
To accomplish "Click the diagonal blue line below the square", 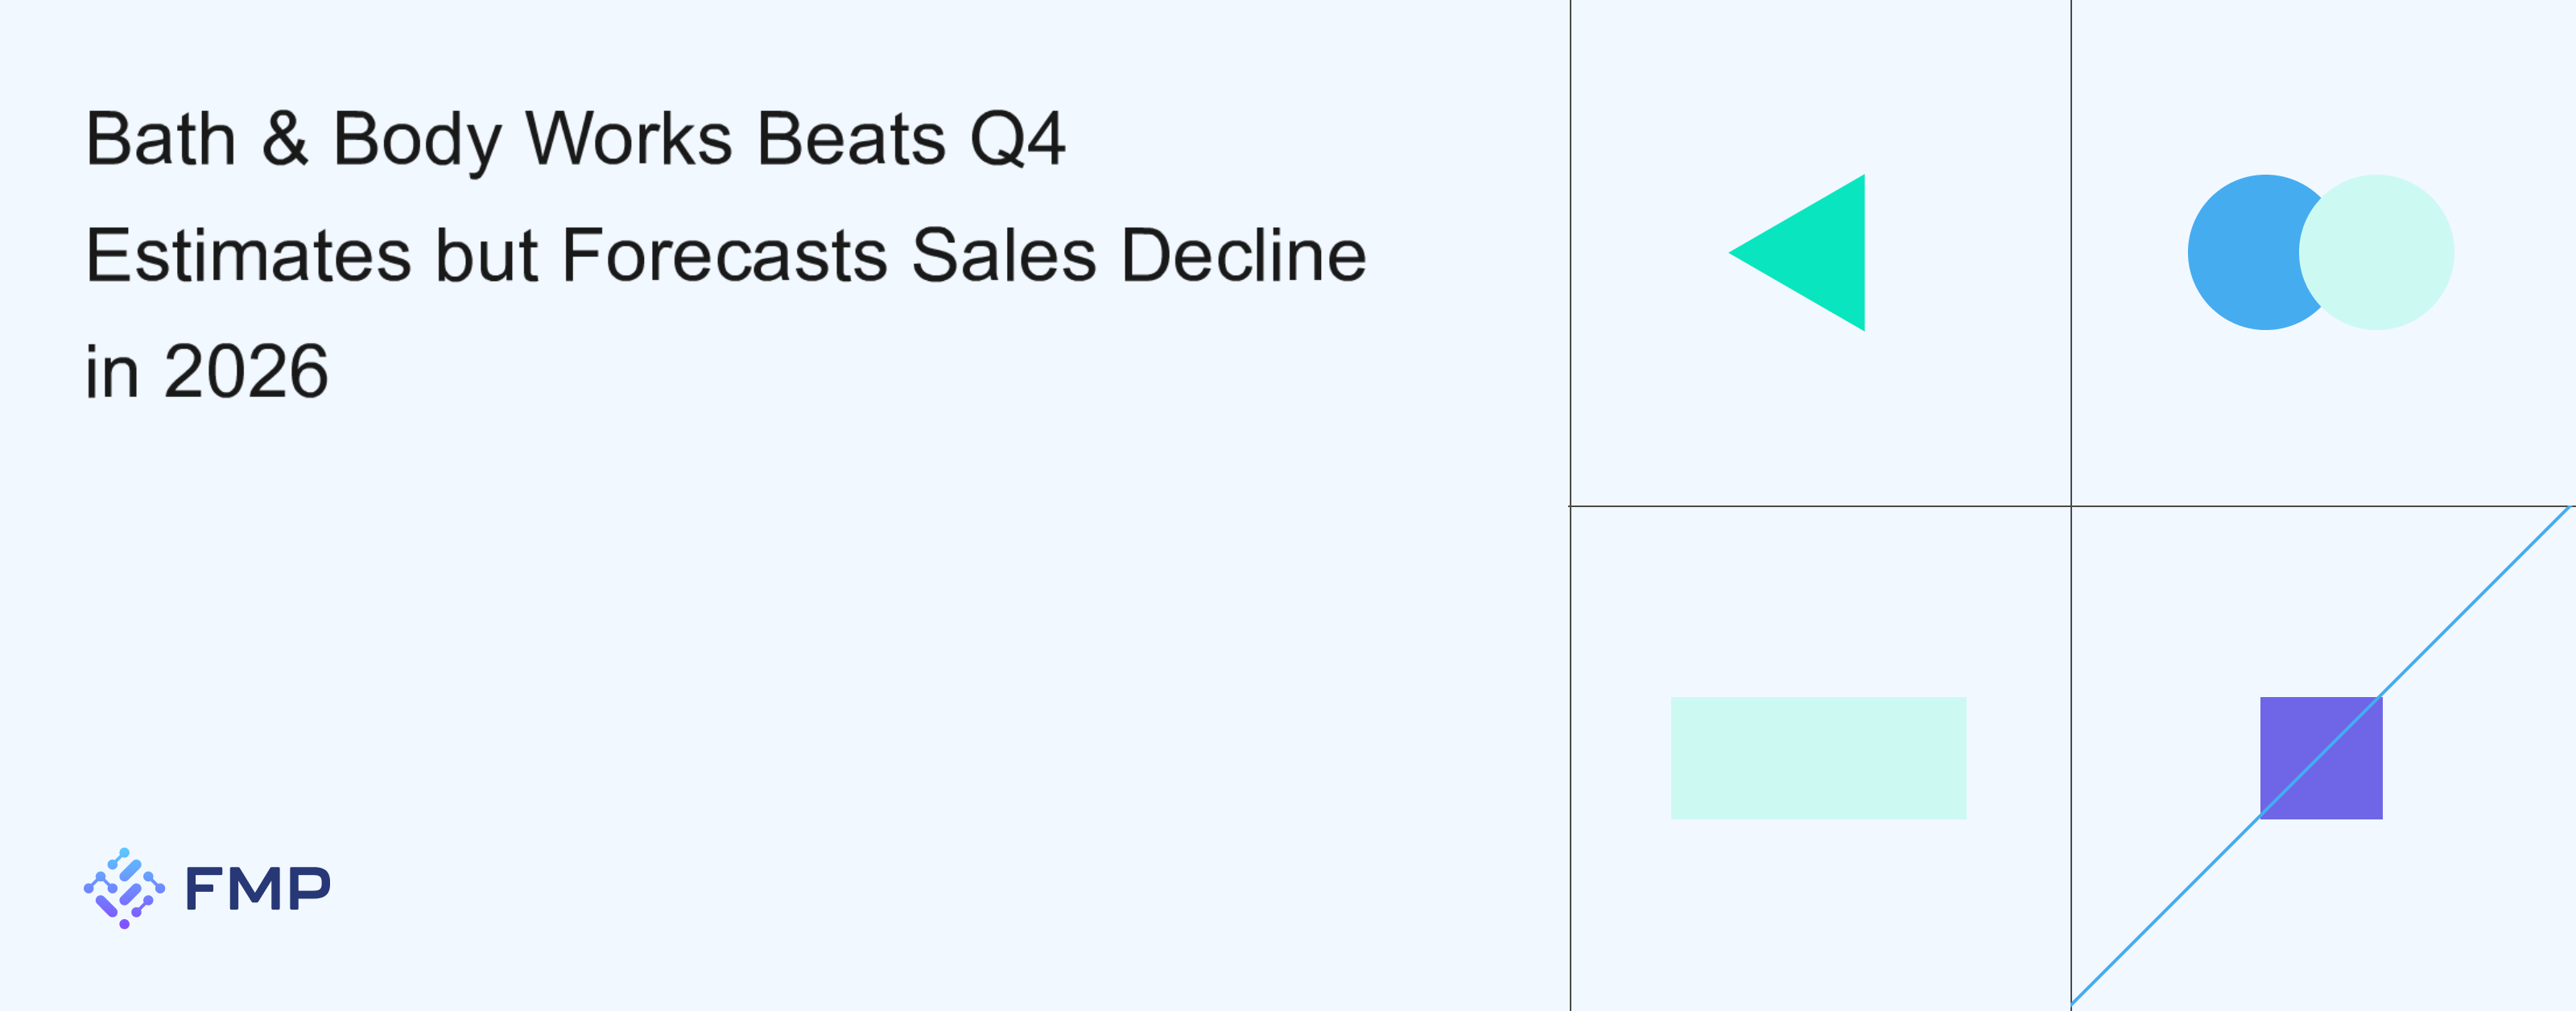I will coord(2160,914).
